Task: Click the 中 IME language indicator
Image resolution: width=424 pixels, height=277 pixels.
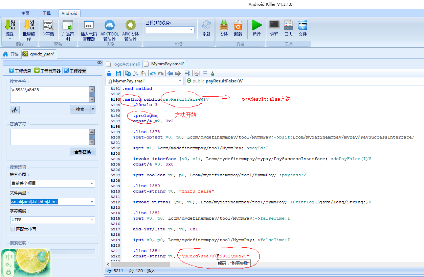Action: click(9, 257)
